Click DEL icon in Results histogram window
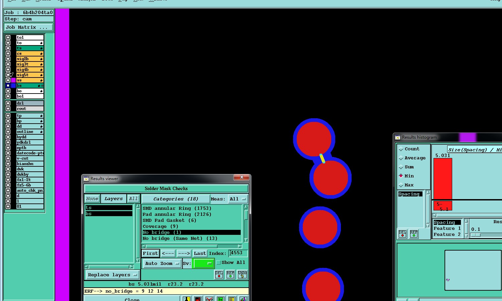Viewport: 502px width, 301px height. (x=402, y=234)
